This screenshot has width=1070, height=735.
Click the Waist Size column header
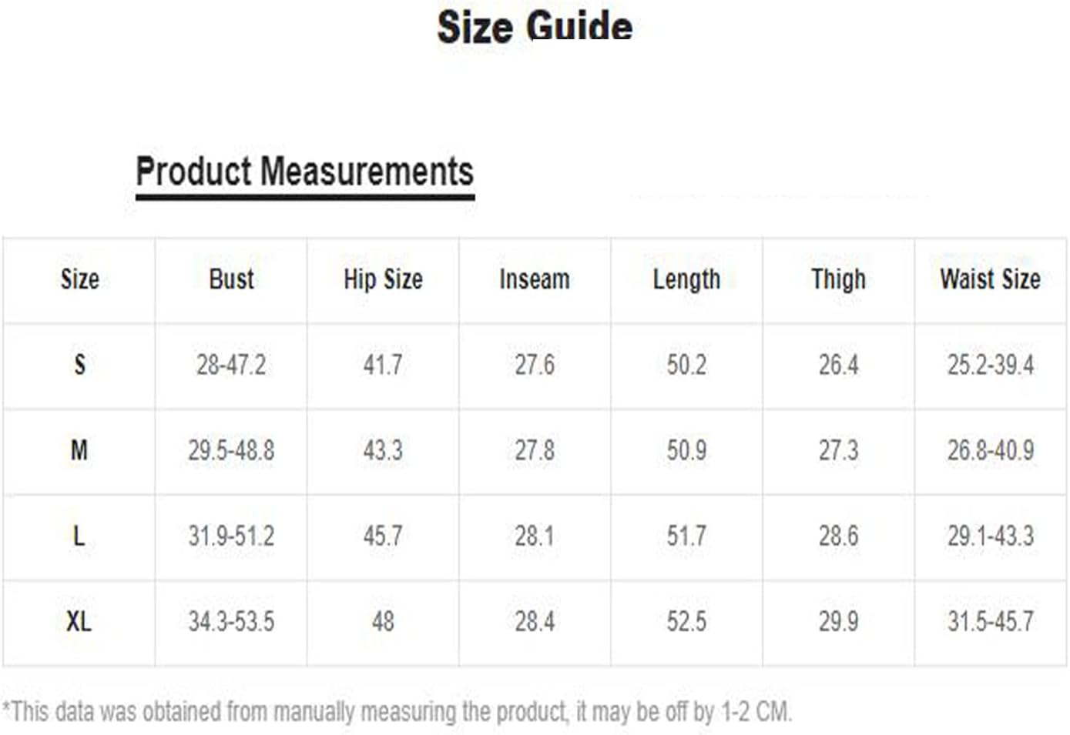[x=990, y=279]
